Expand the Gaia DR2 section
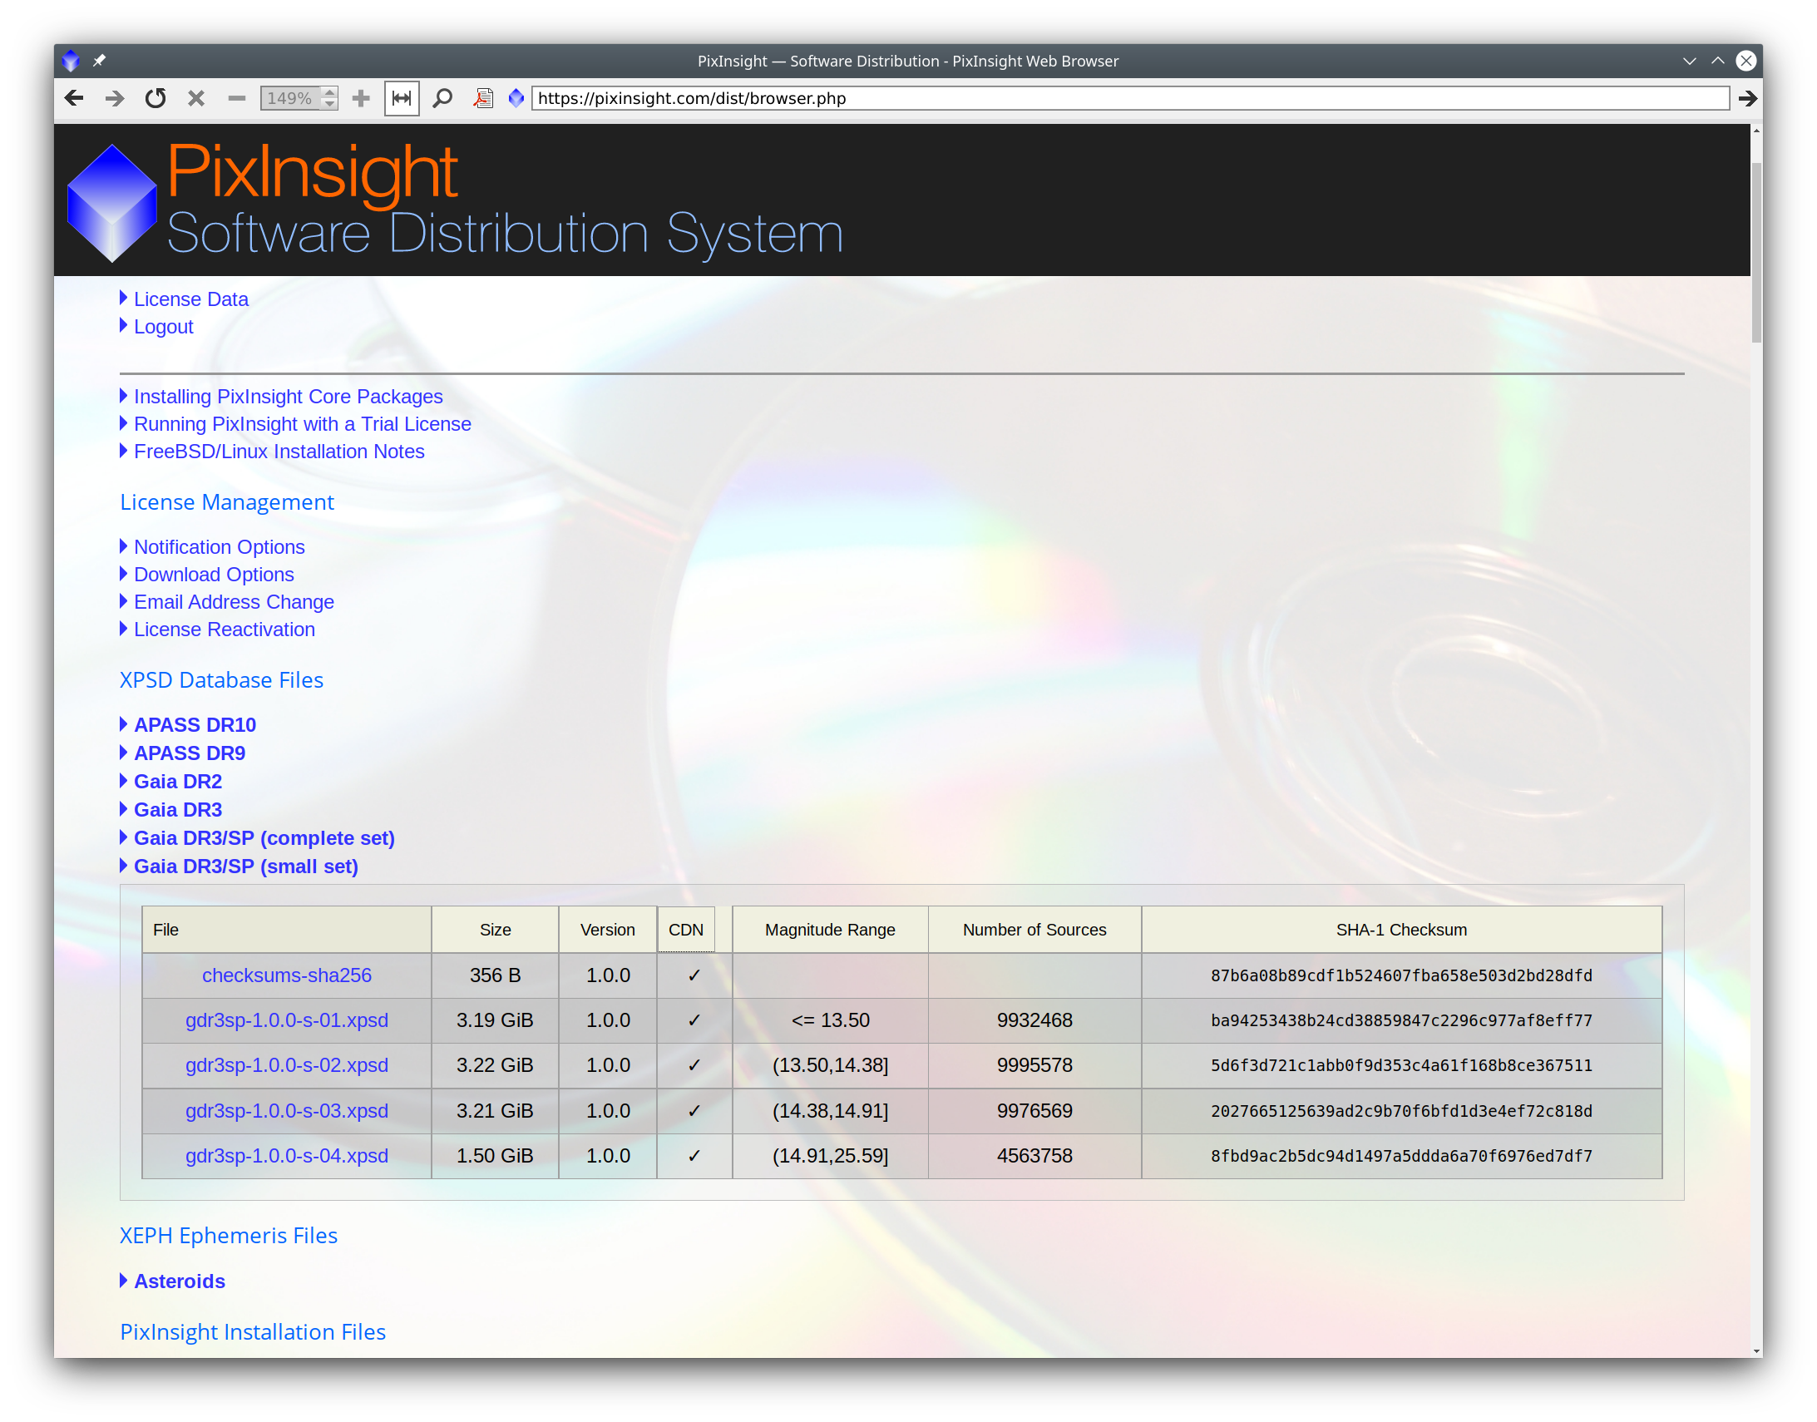This screenshot has width=1817, height=1422. [x=177, y=782]
